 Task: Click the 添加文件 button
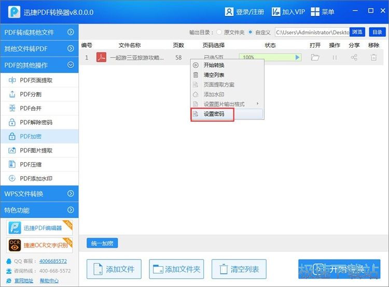coord(114,269)
